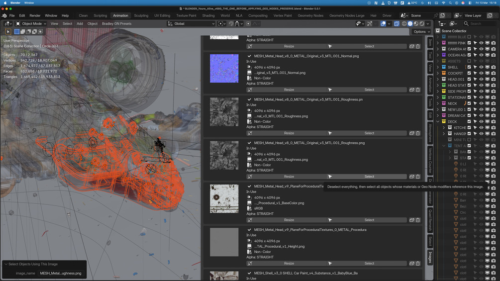
Task: Open shading options dropdown arrow
Action: pos(428,23)
